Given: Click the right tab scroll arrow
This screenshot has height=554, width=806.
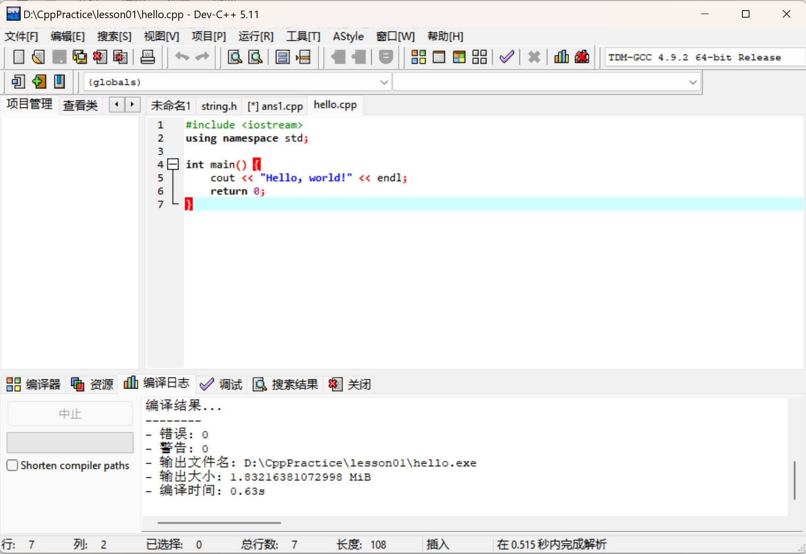Looking at the screenshot, I should pyautogui.click(x=132, y=104).
